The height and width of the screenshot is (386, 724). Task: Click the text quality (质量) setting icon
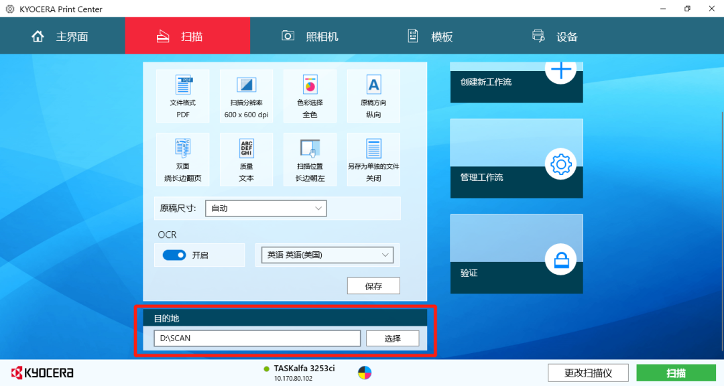(x=246, y=159)
